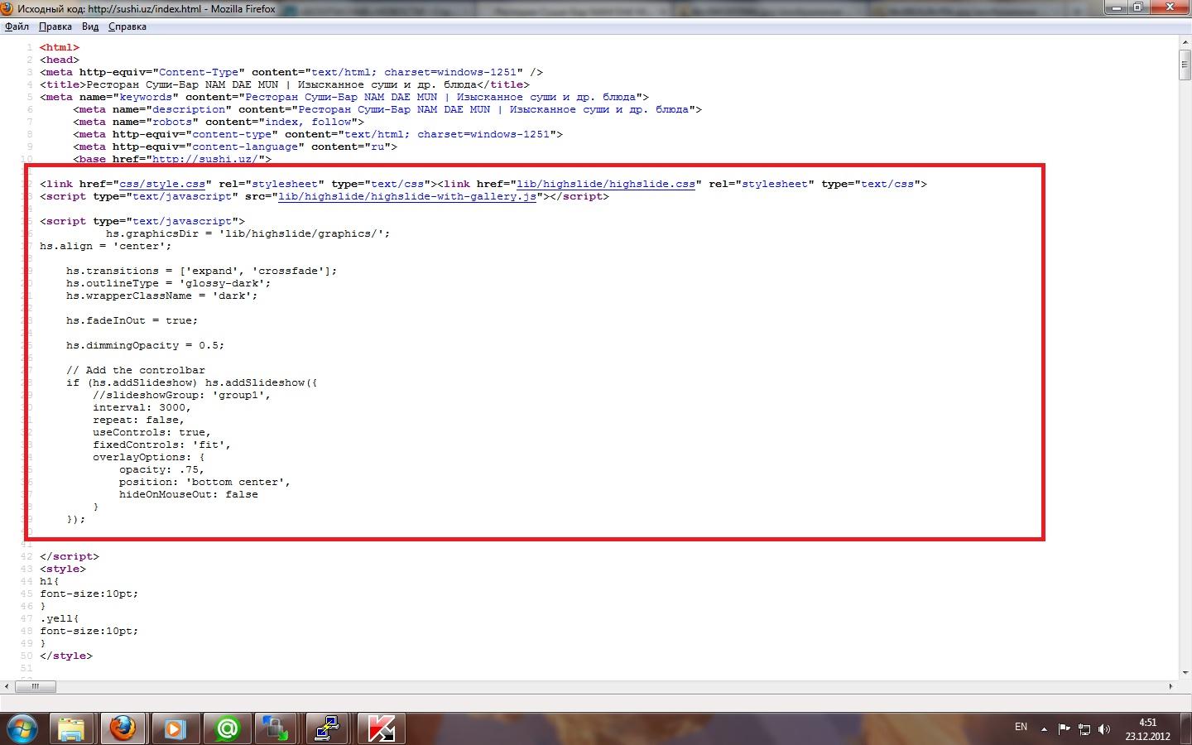
Task: Click the <style> tag on line 43
Action: (x=63, y=569)
